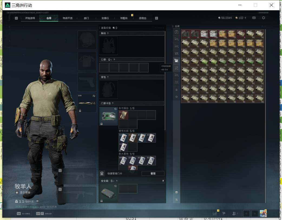Screen dimensions: 282x220
Task: Swap the safe box via arrows icon
Action: pyautogui.click(x=116, y=186)
